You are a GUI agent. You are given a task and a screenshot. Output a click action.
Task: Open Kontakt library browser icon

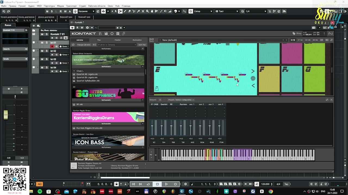click(100, 34)
